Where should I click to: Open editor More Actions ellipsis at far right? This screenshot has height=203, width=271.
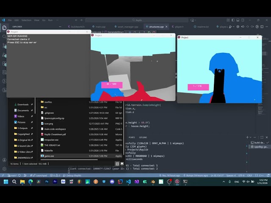click(267, 27)
